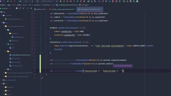Click the git push purple arrow icon
The width and height of the screenshot is (171, 96).
point(106,1)
